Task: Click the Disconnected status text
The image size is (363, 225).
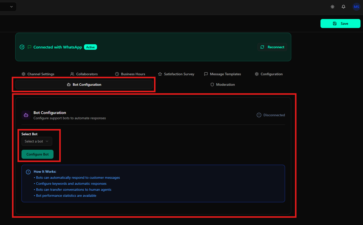Action: (274, 115)
